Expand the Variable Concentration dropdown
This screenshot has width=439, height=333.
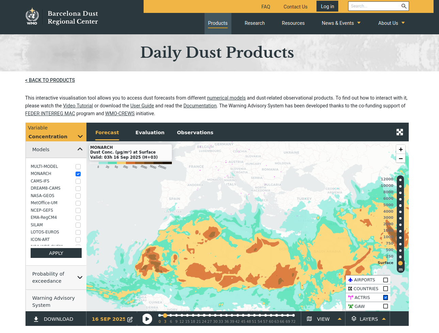point(80,137)
